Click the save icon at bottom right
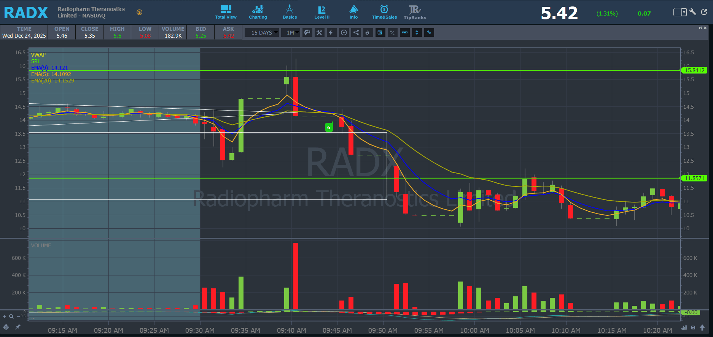The width and height of the screenshot is (713, 337). 693,328
